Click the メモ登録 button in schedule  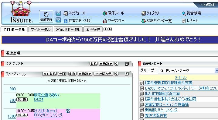pyautogui.click(x=49, y=74)
